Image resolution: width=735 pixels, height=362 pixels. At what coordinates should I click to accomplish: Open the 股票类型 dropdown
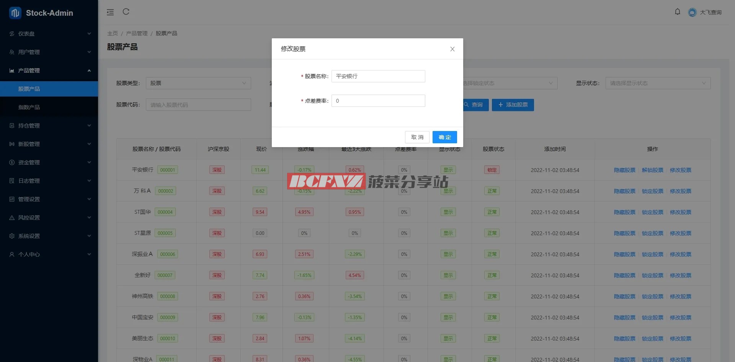198,83
